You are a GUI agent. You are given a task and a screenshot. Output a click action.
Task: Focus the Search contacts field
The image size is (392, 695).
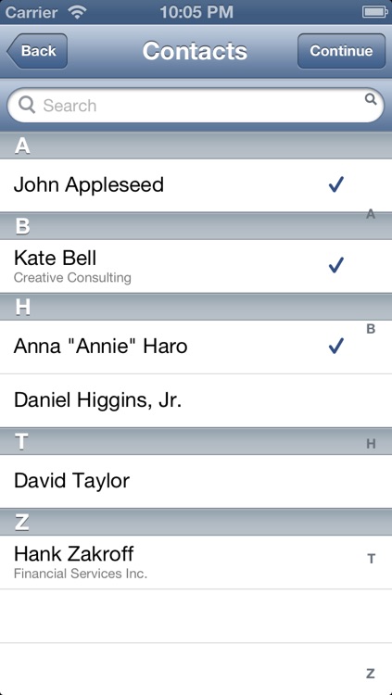tap(196, 106)
